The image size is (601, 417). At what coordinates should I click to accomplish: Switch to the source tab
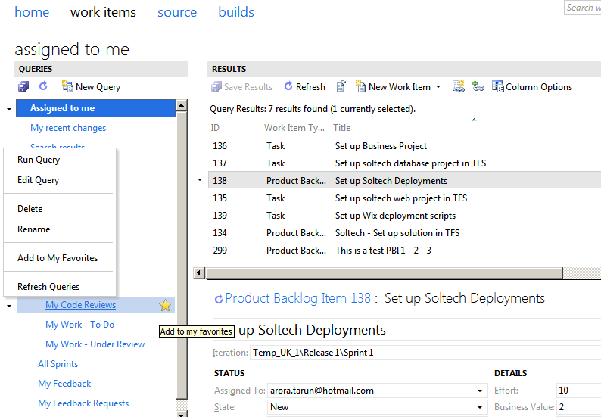click(x=177, y=12)
